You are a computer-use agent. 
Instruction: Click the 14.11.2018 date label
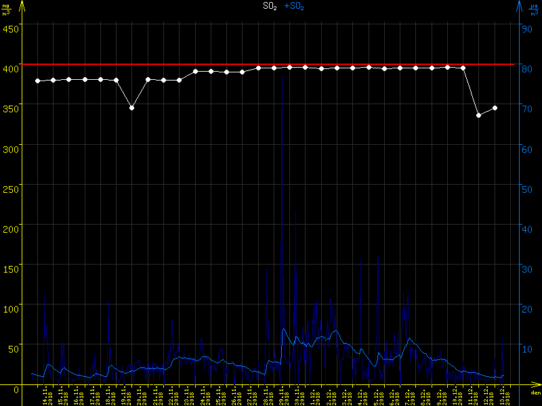pos(47,395)
